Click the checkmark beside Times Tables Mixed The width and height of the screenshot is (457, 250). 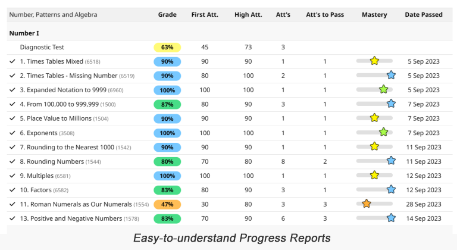(x=12, y=61)
